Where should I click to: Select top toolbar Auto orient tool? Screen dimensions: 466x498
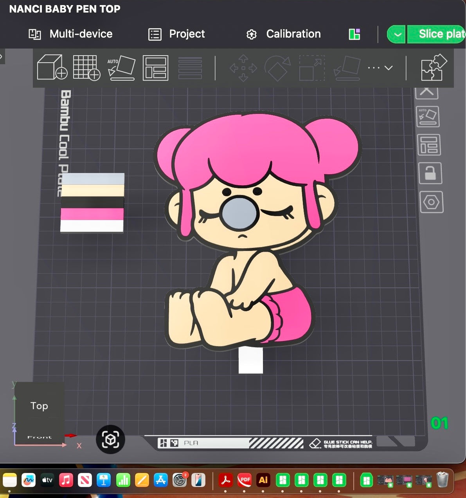(121, 68)
